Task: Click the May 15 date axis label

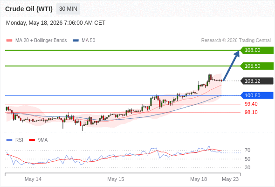Action: [116, 179]
